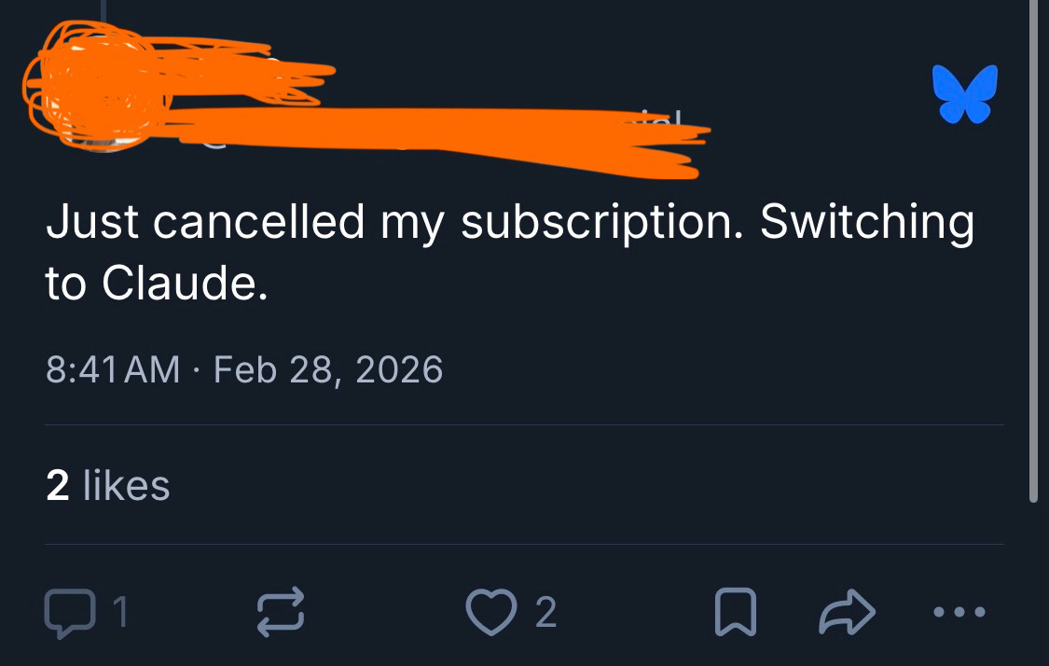Open the list of 2 likes

tap(108, 485)
